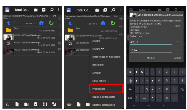Open bookmarks star icon in left screen
The width and height of the screenshot is (187, 110).
coord(44,10)
